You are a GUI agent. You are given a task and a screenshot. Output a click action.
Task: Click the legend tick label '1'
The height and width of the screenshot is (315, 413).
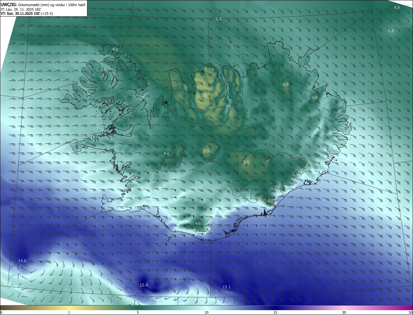tap(69, 312)
